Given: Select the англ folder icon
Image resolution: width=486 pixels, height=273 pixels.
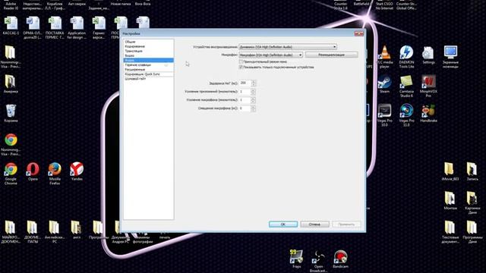Looking at the screenshot, I should click(x=76, y=227).
